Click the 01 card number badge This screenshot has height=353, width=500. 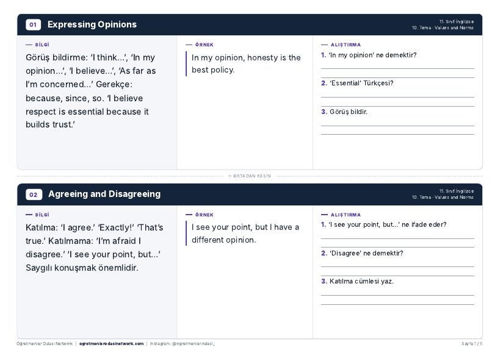33,25
